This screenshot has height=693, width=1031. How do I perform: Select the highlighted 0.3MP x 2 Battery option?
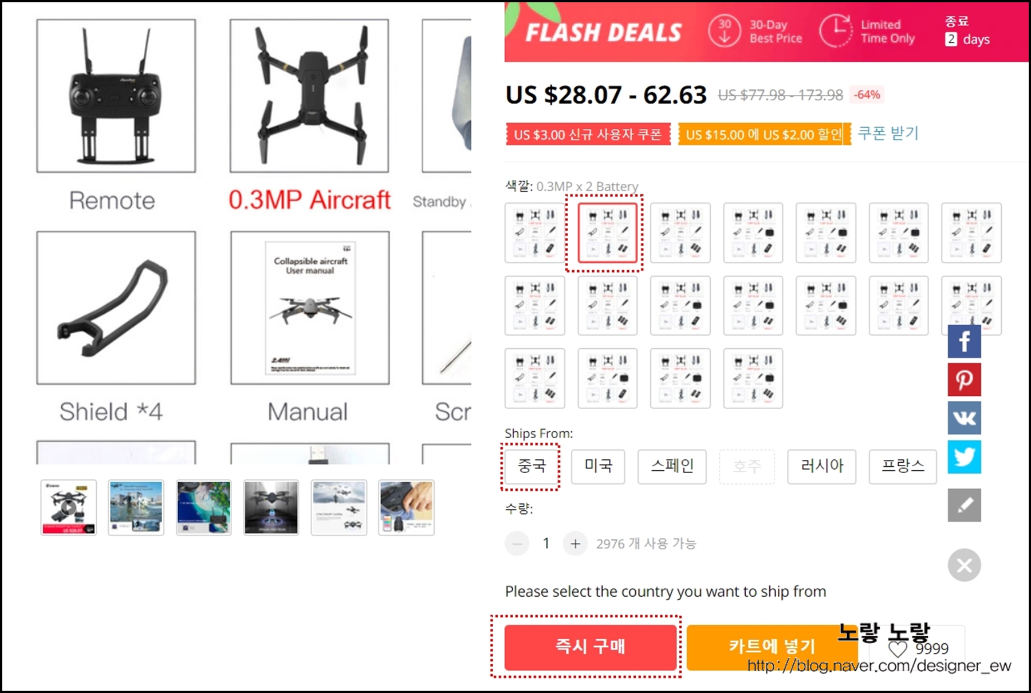[607, 233]
